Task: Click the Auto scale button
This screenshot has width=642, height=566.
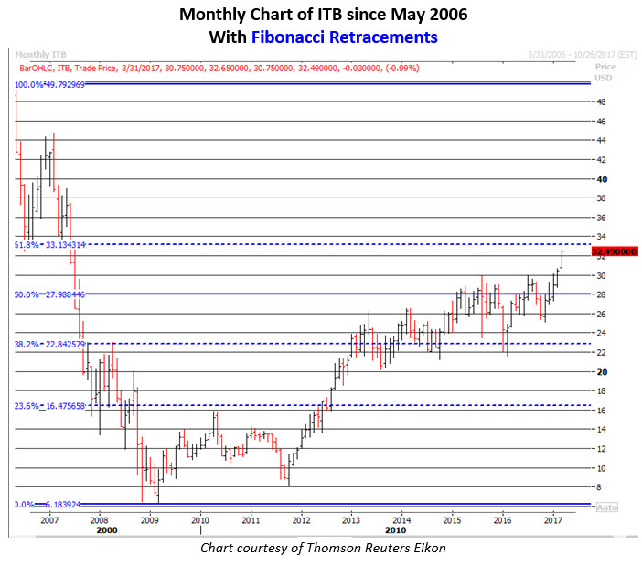Action: [x=606, y=507]
